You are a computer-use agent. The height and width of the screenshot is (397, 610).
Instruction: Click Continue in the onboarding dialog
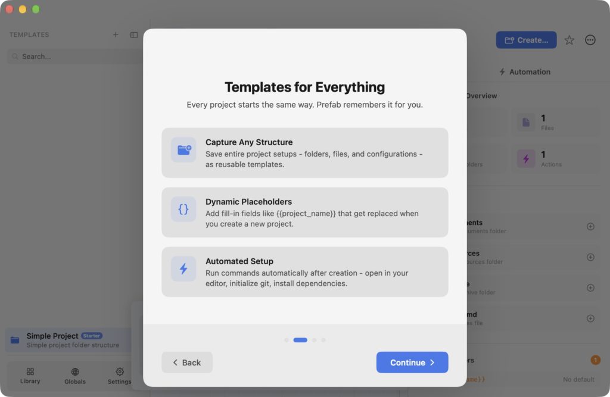(x=412, y=362)
